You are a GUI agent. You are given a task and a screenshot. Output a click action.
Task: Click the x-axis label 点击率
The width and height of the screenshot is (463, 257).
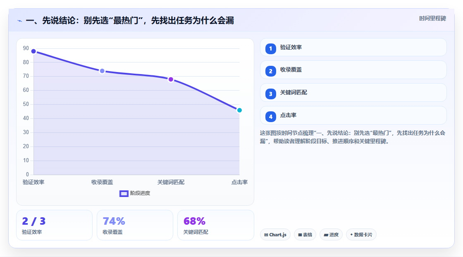tap(239, 182)
